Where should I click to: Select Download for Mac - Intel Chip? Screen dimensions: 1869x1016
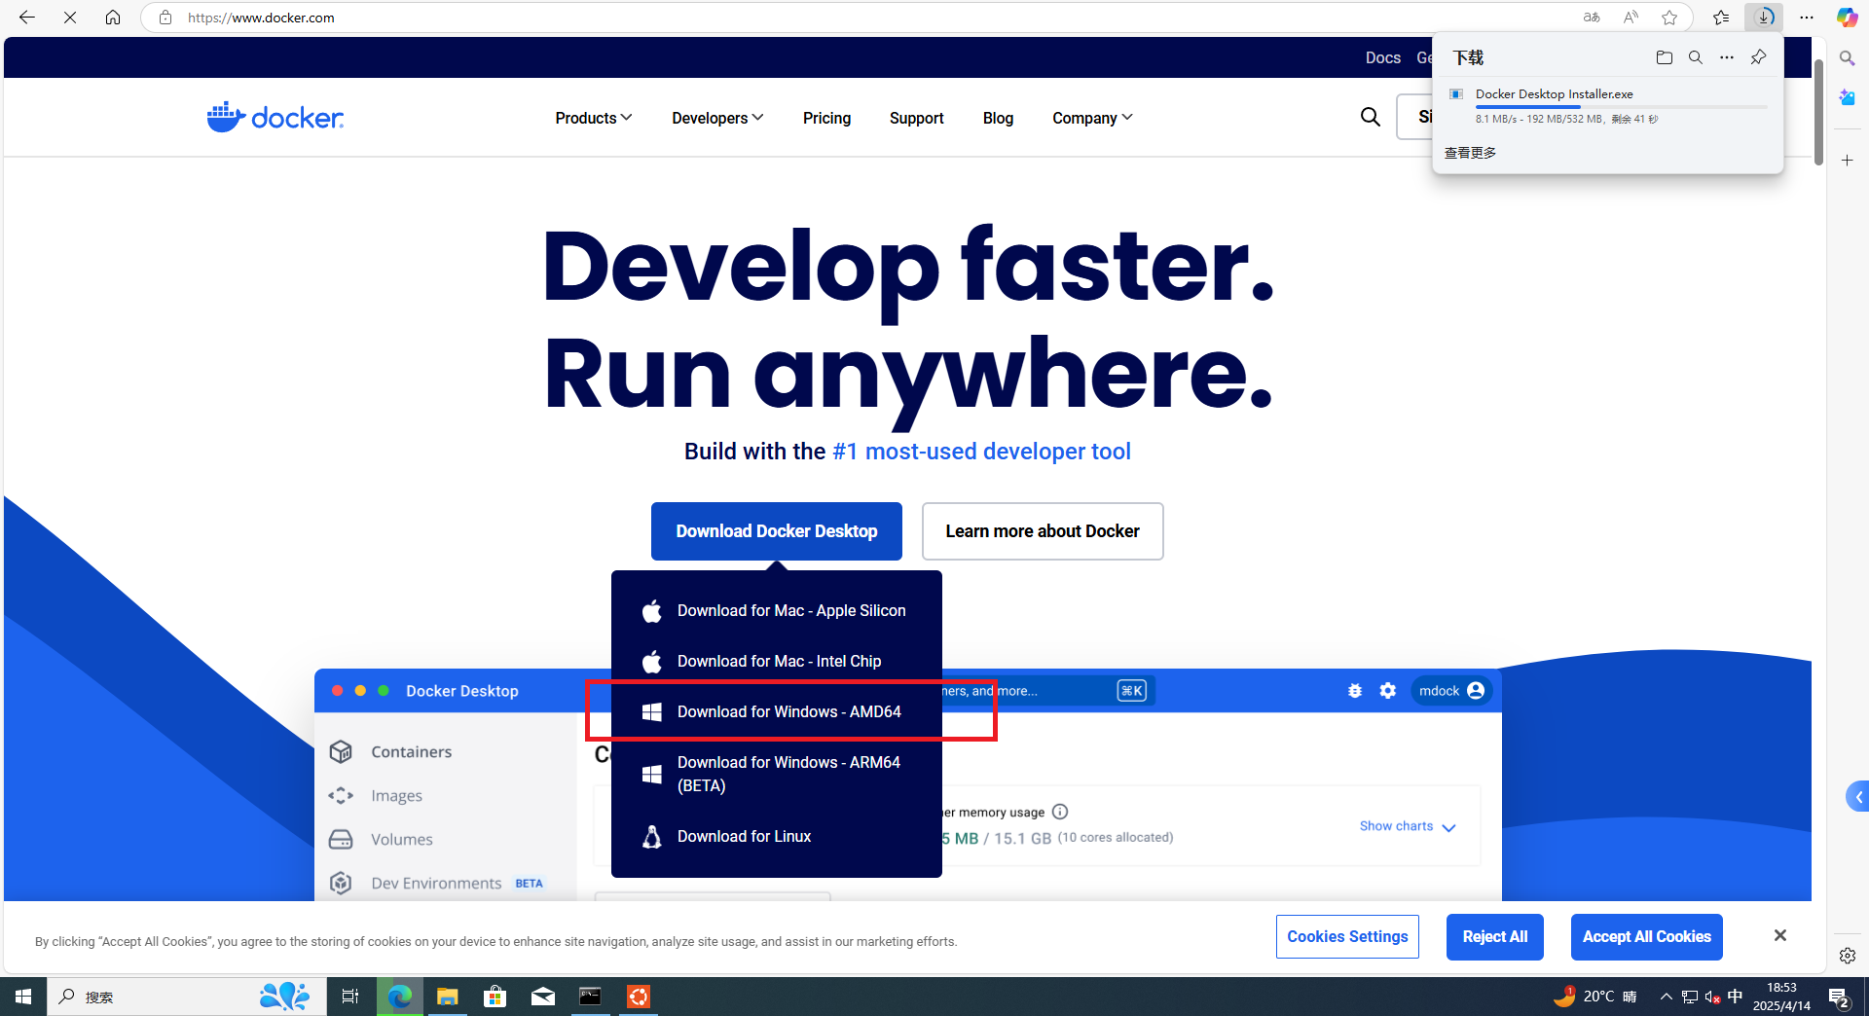[x=776, y=661]
